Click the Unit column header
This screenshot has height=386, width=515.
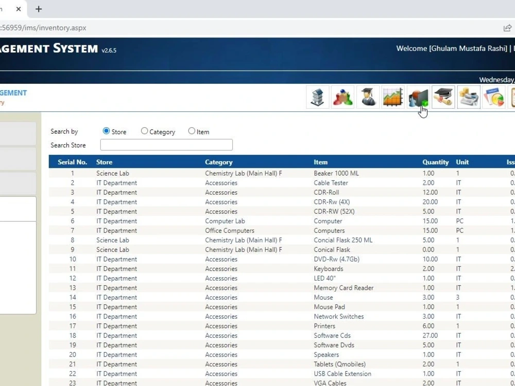pos(462,162)
